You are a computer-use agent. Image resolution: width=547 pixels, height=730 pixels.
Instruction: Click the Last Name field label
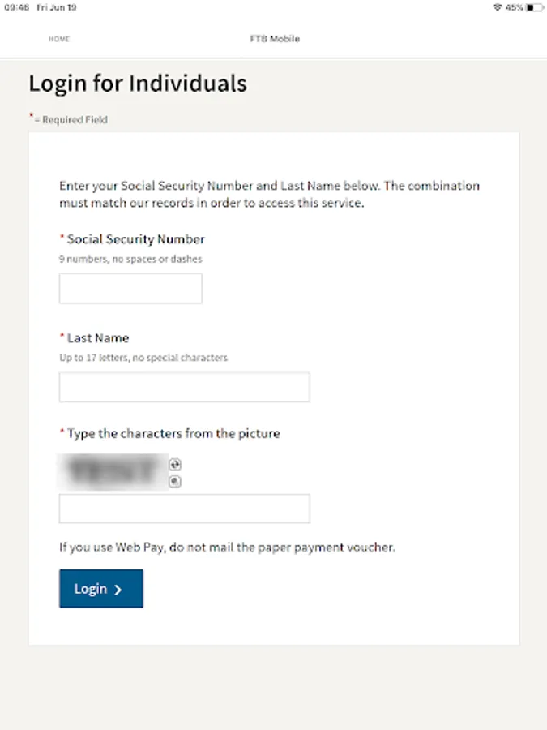[x=97, y=338]
